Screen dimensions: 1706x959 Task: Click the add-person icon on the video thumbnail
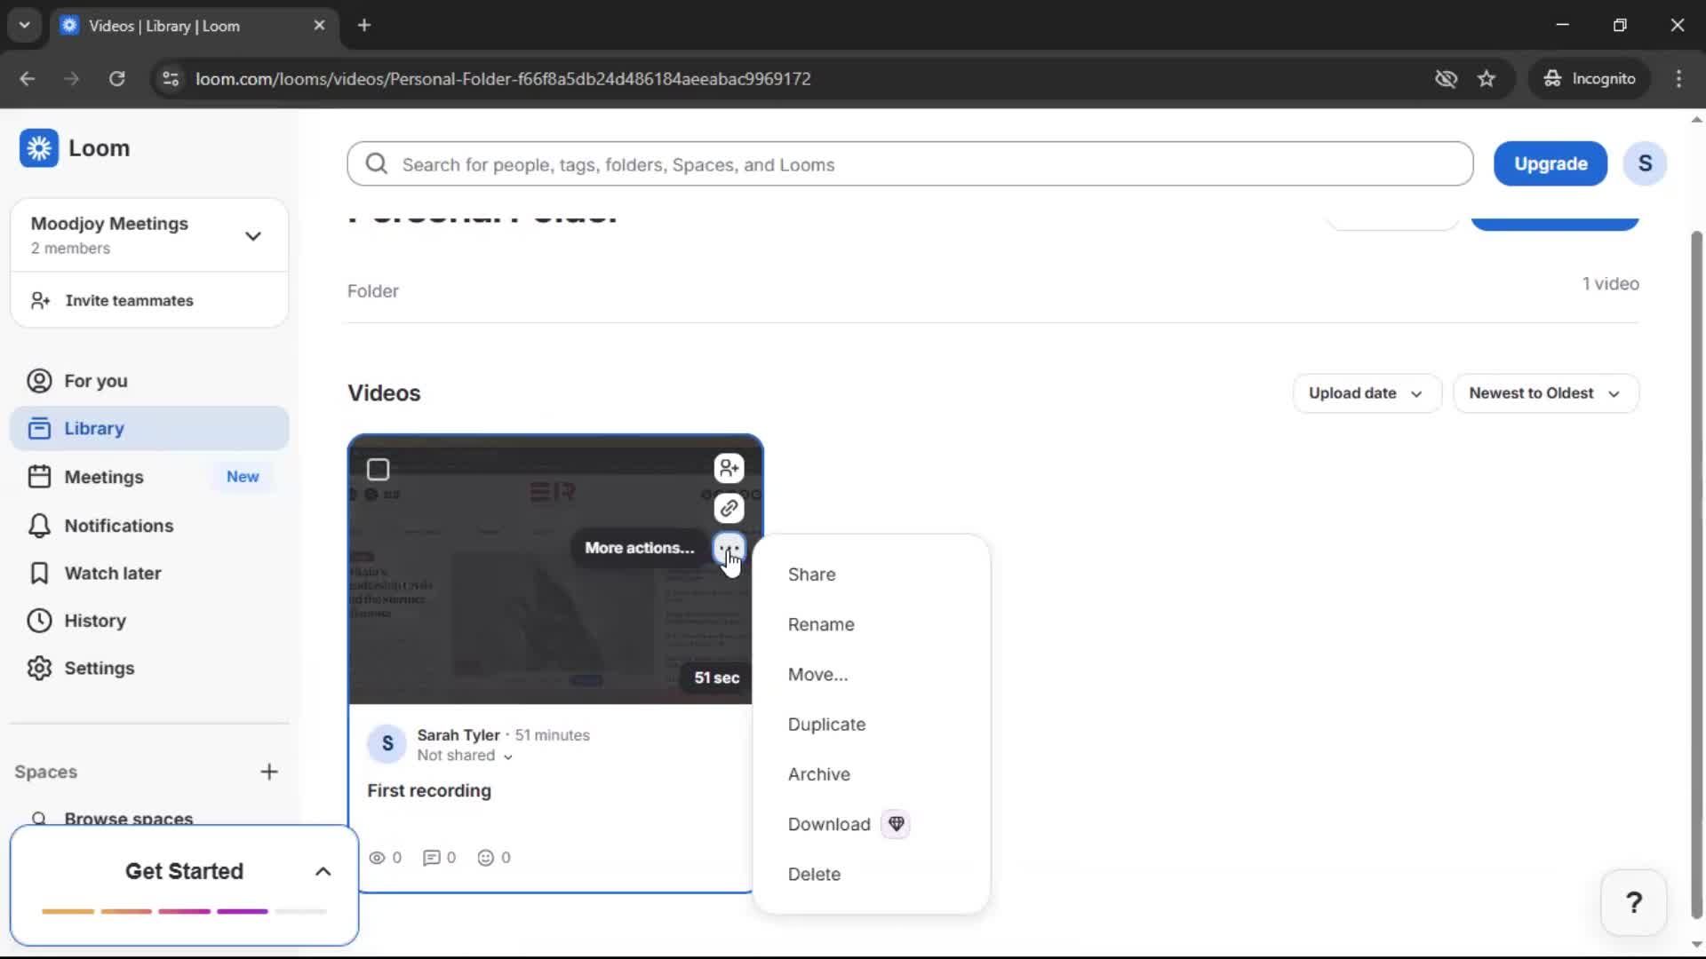[x=729, y=468]
